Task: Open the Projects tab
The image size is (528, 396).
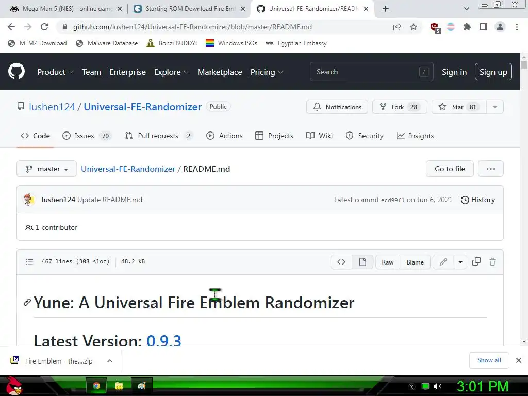Action: click(x=274, y=136)
